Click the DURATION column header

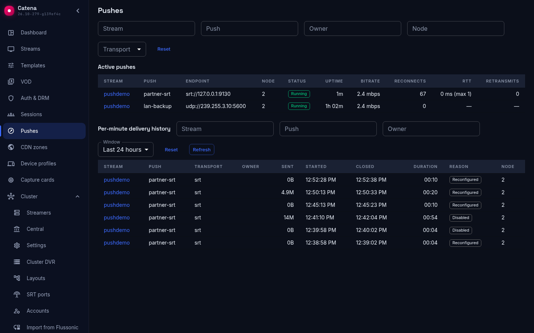425,166
